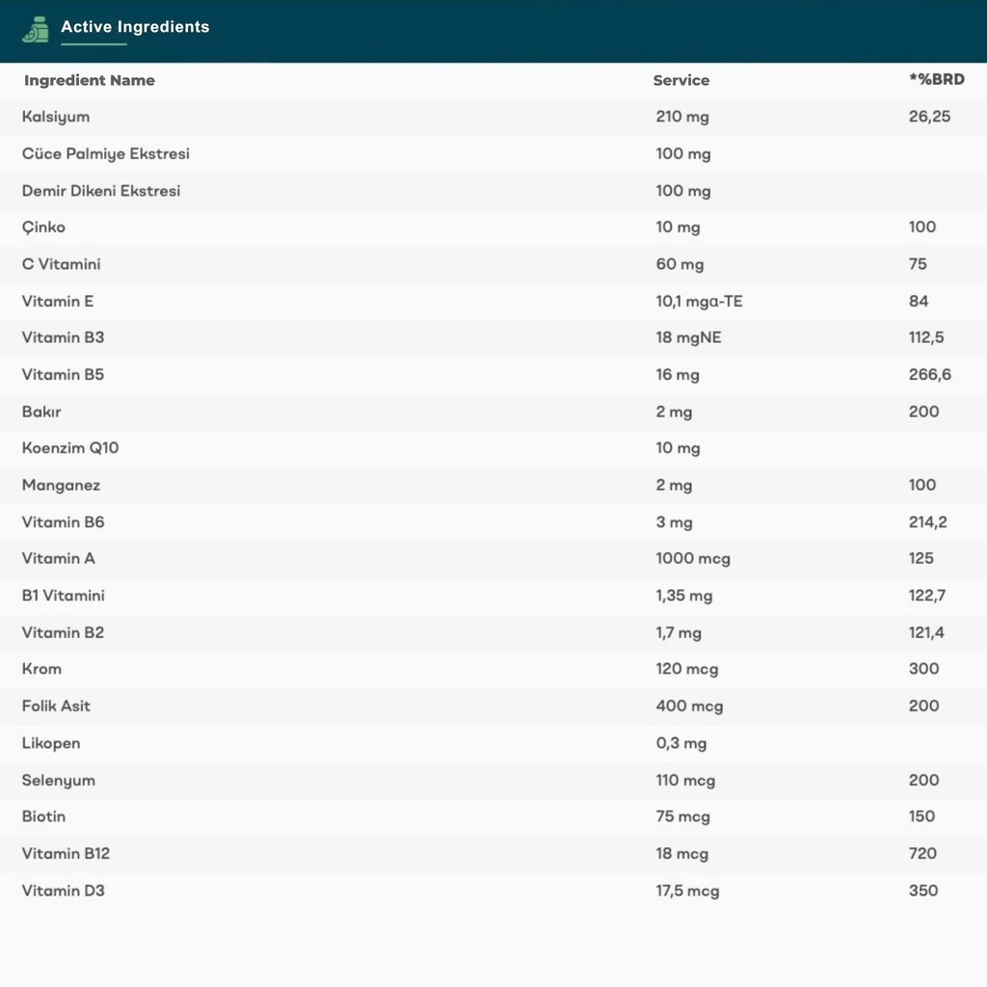This screenshot has width=987, height=987.
Task: Select the Cüce Palmiye Ekstresi row
Action: coord(493,154)
